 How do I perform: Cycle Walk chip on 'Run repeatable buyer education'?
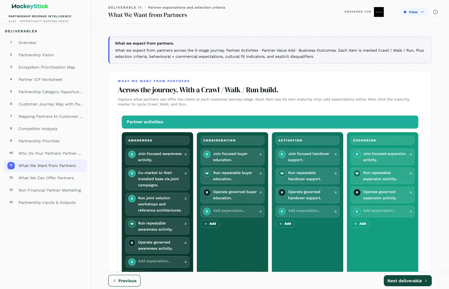207,173
